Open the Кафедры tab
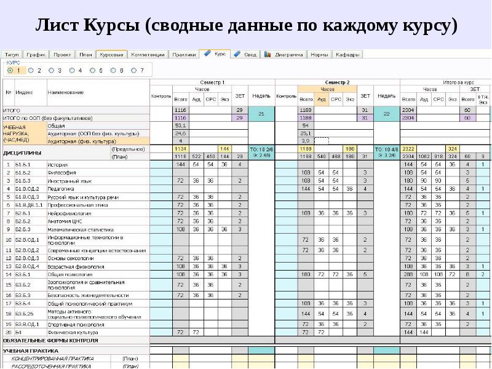Image resolution: width=492 pixels, height=369 pixels. 347,55
